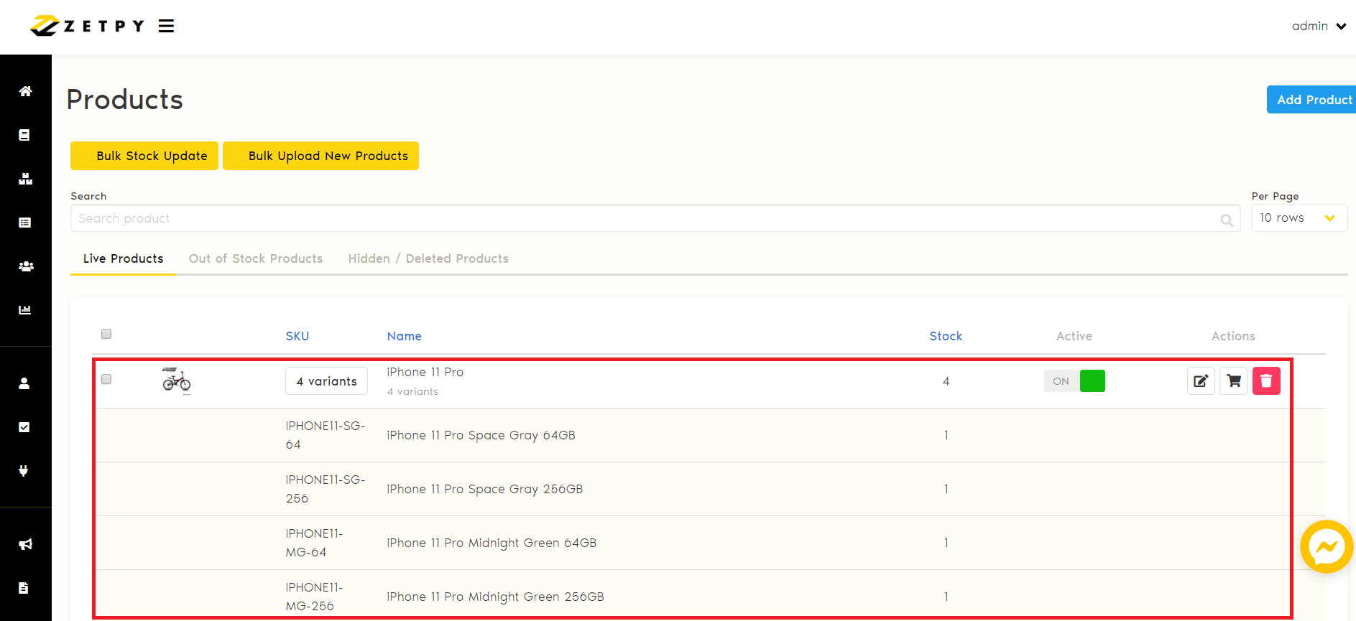The height and width of the screenshot is (621, 1356).
Task: Delete iPhone 11 Pro with trash icon
Action: tap(1266, 381)
